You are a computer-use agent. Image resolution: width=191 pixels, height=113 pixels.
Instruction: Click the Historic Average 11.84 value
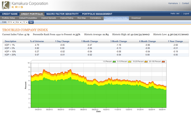coord(105,34)
